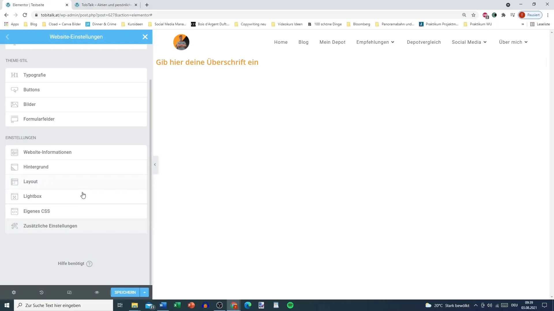554x311 pixels.
Task: Open the Home nav link
Action: 281,42
